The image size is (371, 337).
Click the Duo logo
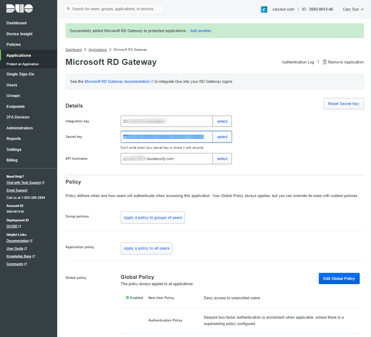[x=20, y=8]
